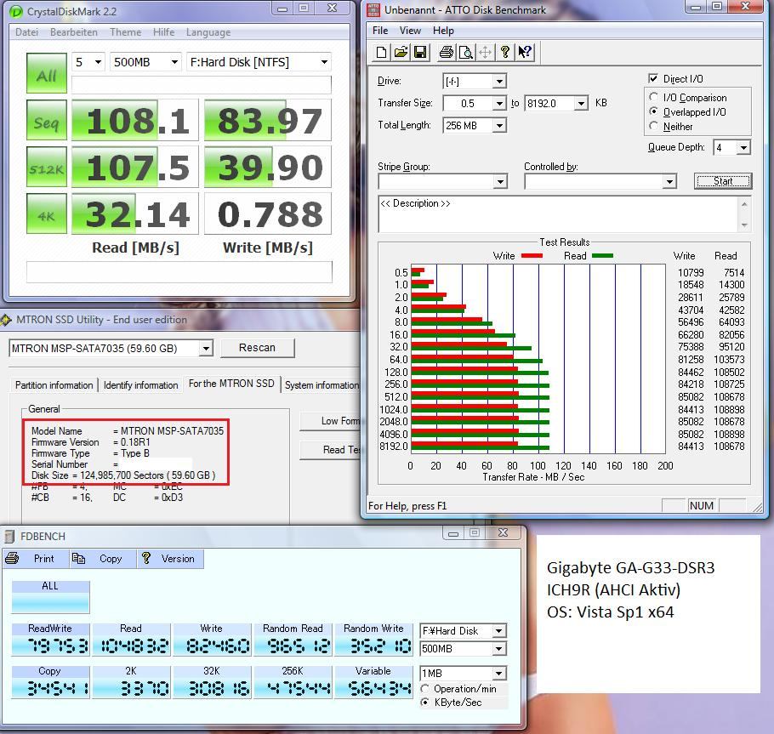Click the move crosshair icon in ATTO toolbar
Viewport: 774px width, 734px height.
pyautogui.click(x=485, y=52)
